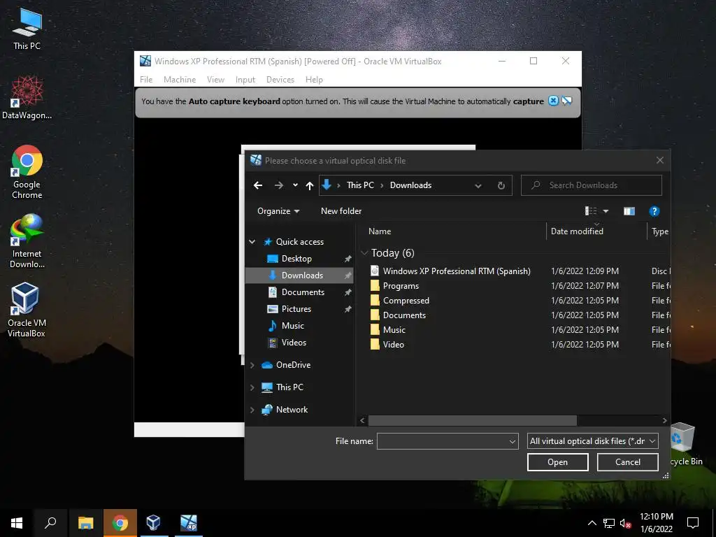This screenshot has height=537, width=716.
Task: Open VirtualBox View menu
Action: 215,80
